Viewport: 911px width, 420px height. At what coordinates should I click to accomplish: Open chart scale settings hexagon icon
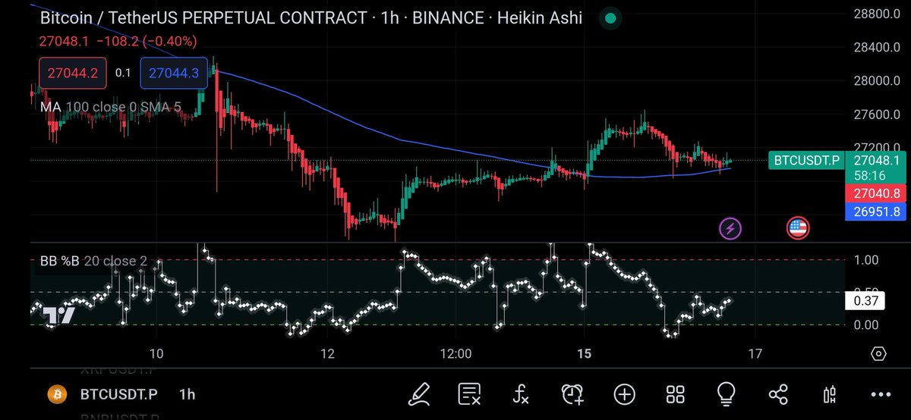878,354
